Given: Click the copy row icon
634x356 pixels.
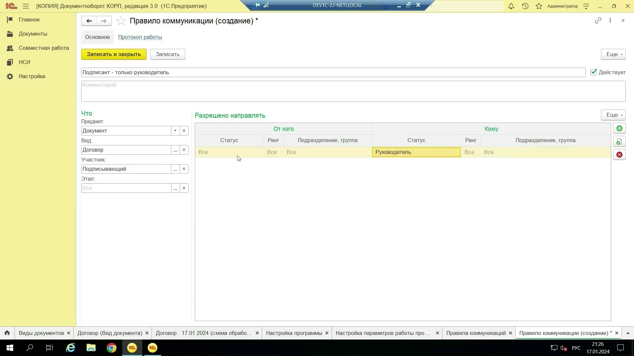Looking at the screenshot, I should [619, 142].
